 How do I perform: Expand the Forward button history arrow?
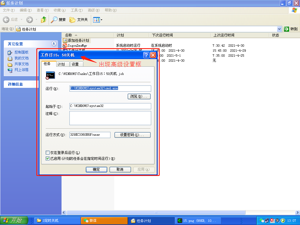coord(36,20)
